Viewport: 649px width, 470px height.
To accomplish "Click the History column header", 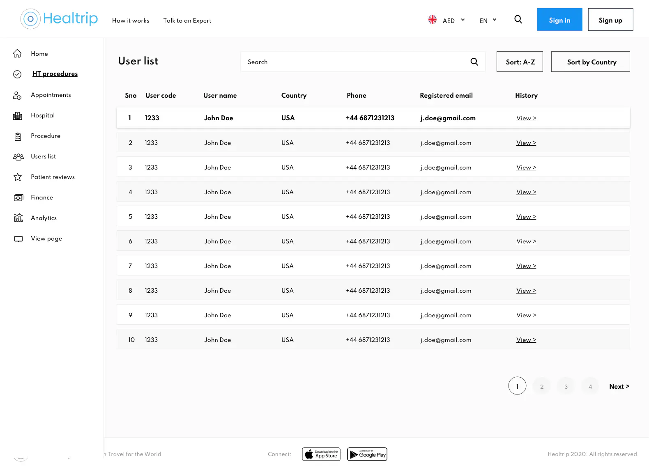I will click(x=526, y=95).
